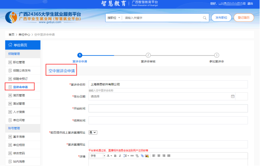Justify text in editor toolbar
This screenshot has height=166, width=260.
pyautogui.click(x=169, y=156)
